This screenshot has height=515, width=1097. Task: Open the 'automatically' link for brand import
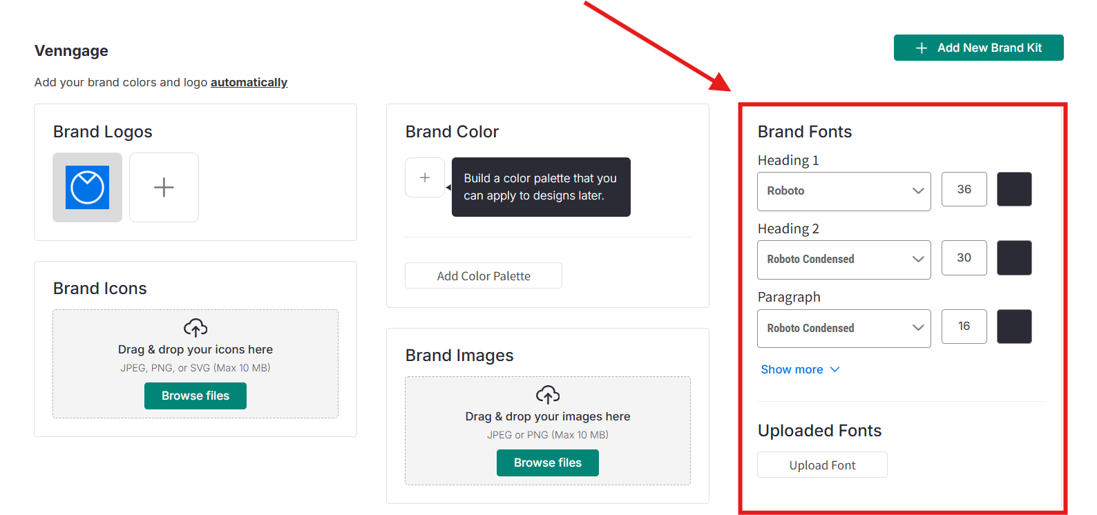249,82
